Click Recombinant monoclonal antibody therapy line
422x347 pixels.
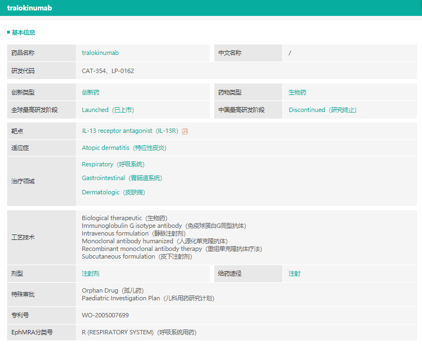pyautogui.click(x=172, y=249)
